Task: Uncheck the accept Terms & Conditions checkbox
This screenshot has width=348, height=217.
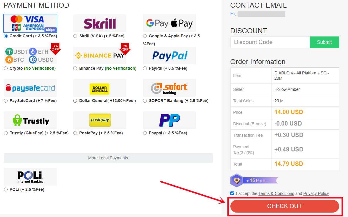Action: (x=232, y=193)
